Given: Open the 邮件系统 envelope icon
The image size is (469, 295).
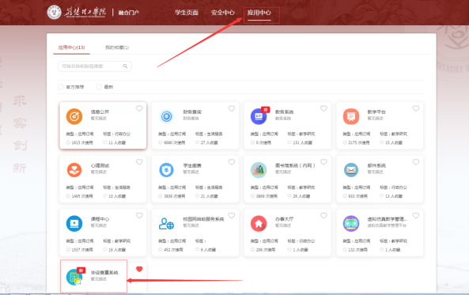Looking at the screenshot, I should (x=351, y=170).
